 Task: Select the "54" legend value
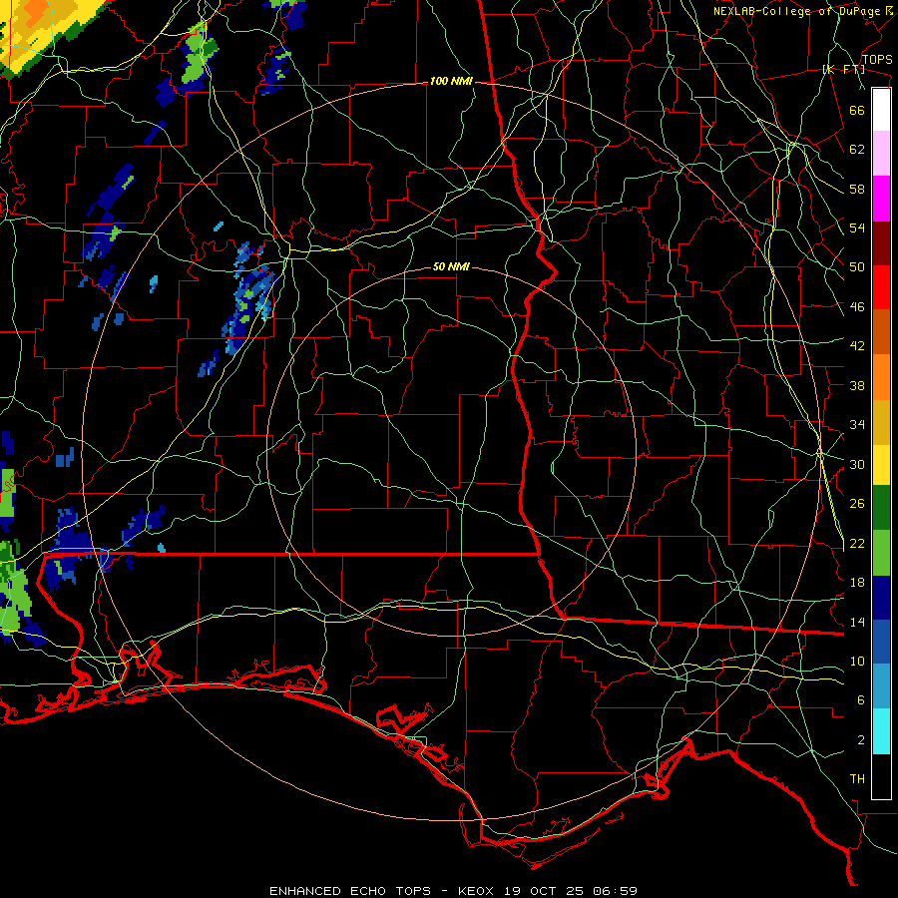[x=857, y=227]
